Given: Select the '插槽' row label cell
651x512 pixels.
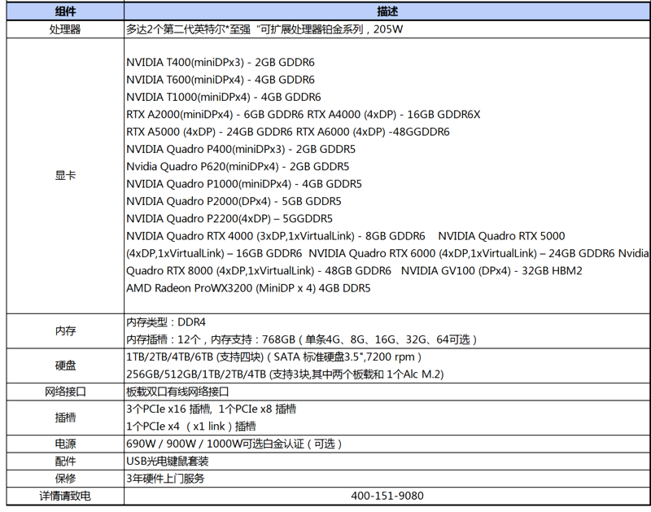Looking at the screenshot, I should pos(65,418).
